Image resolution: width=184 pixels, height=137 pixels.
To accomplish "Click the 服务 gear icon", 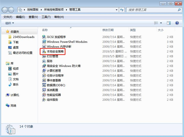I will click(x=44, y=61).
